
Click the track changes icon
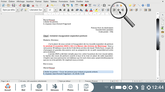coord(134,5)
